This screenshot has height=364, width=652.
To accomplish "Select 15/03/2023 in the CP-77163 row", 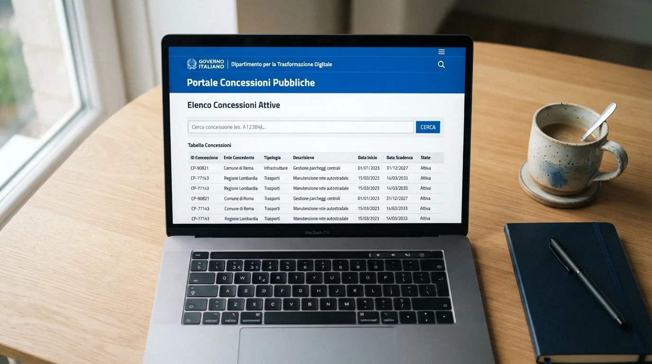I will pyautogui.click(x=369, y=219).
